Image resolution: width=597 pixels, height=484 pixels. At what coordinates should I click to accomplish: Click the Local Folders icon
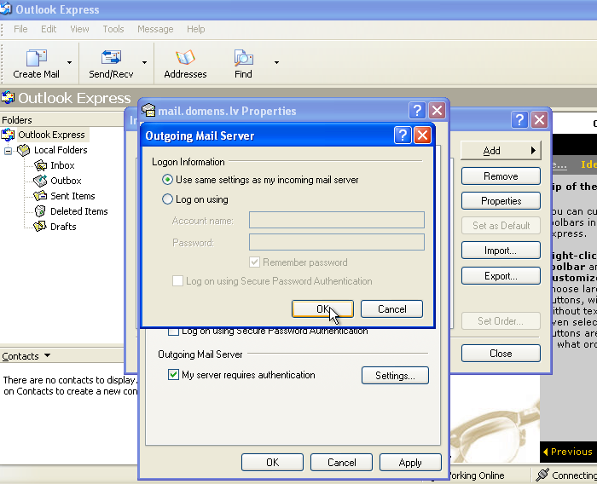(x=24, y=150)
